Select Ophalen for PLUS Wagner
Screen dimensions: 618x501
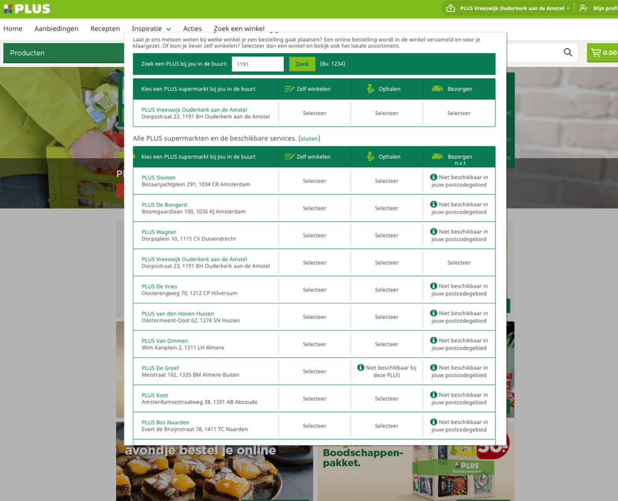pyautogui.click(x=387, y=236)
